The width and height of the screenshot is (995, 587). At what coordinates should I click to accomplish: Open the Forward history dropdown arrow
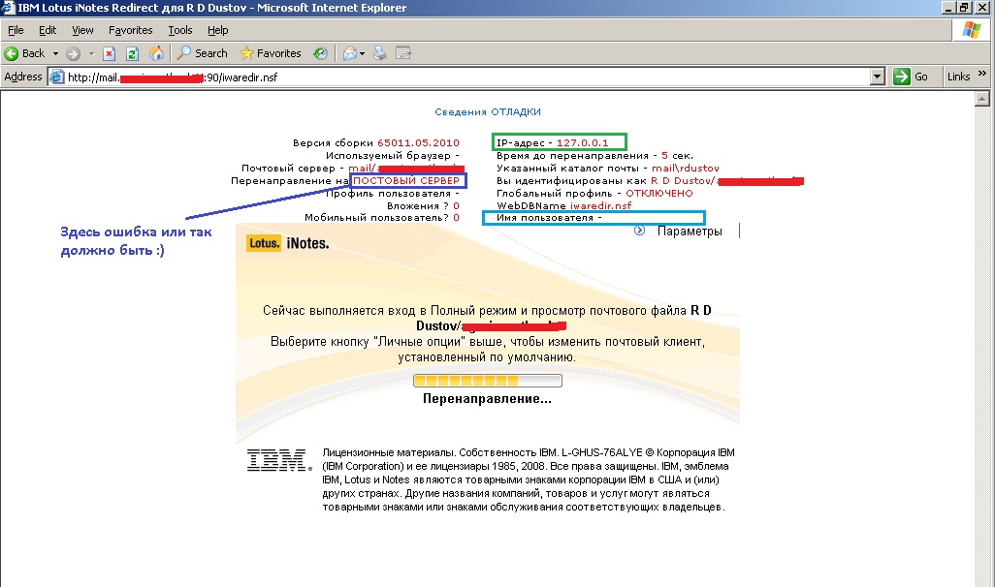91,54
